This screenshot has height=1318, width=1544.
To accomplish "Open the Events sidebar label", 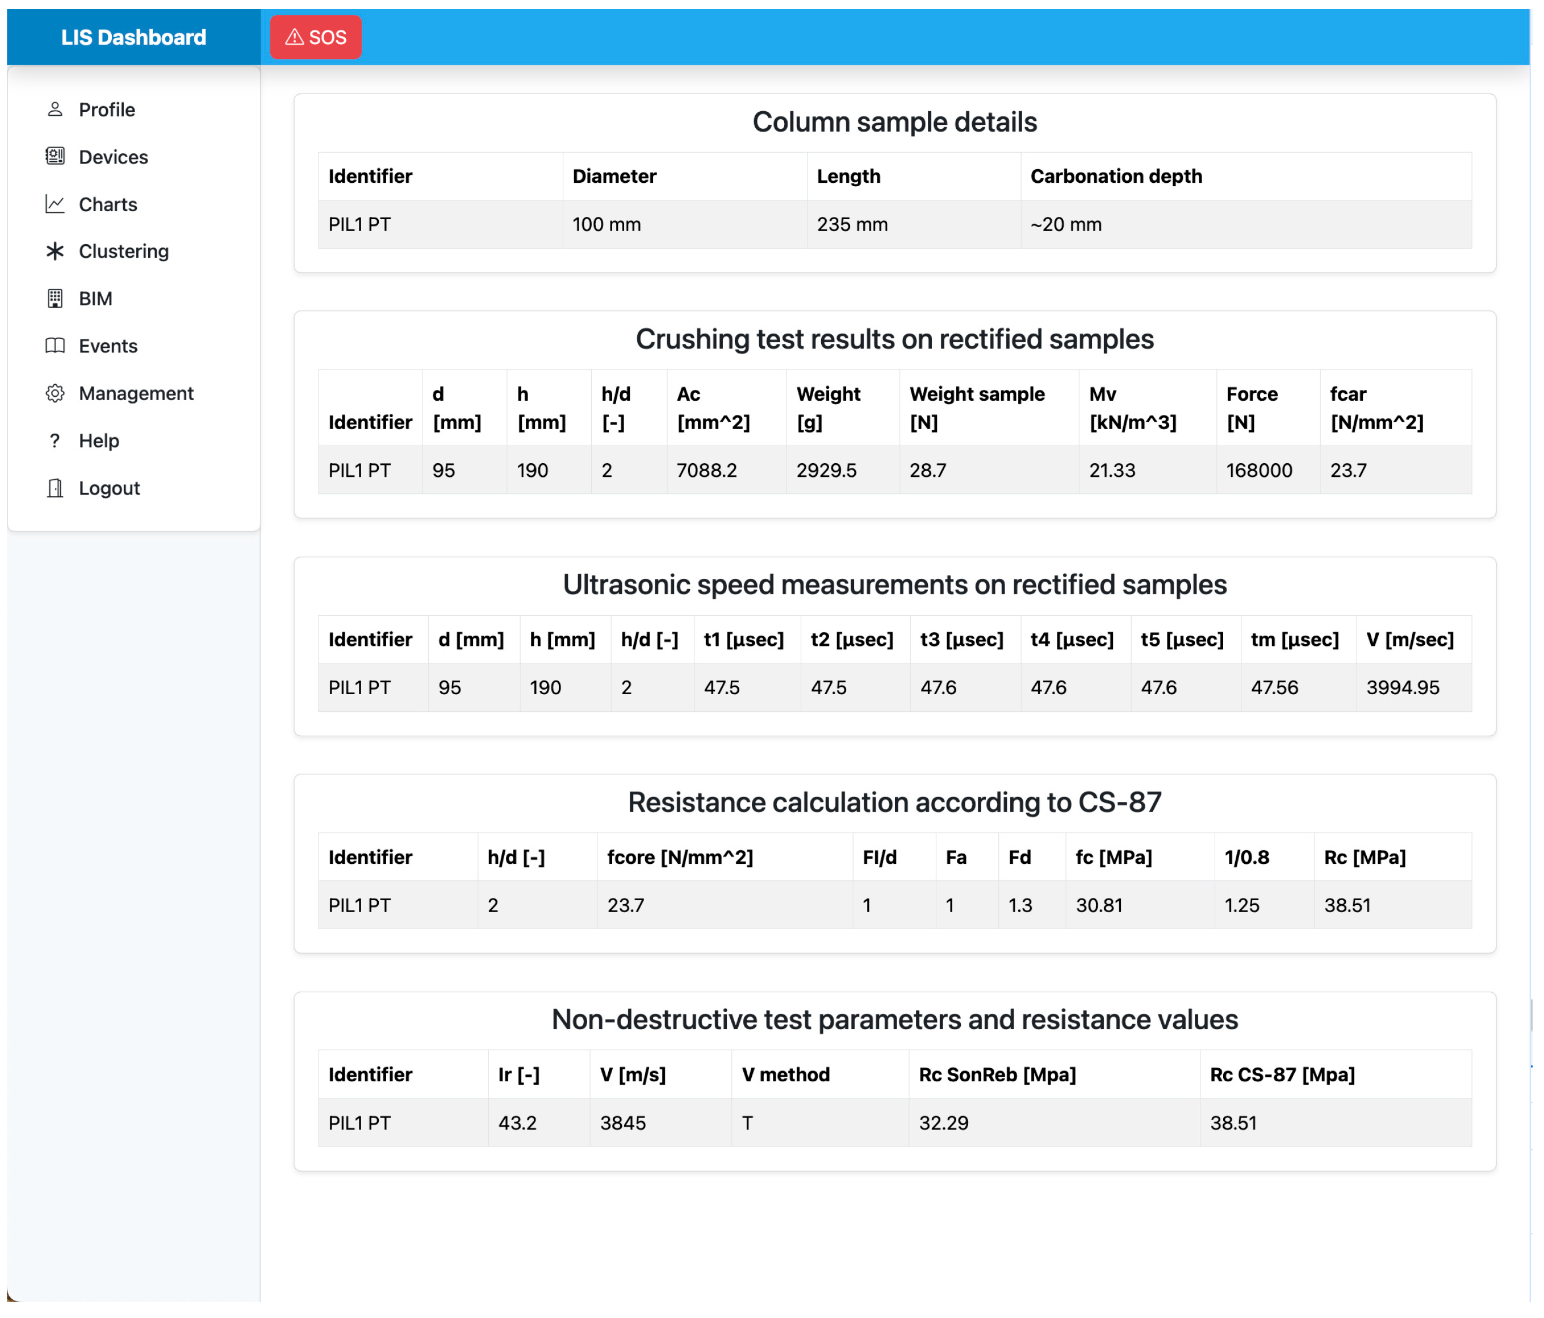I will pyautogui.click(x=108, y=346).
